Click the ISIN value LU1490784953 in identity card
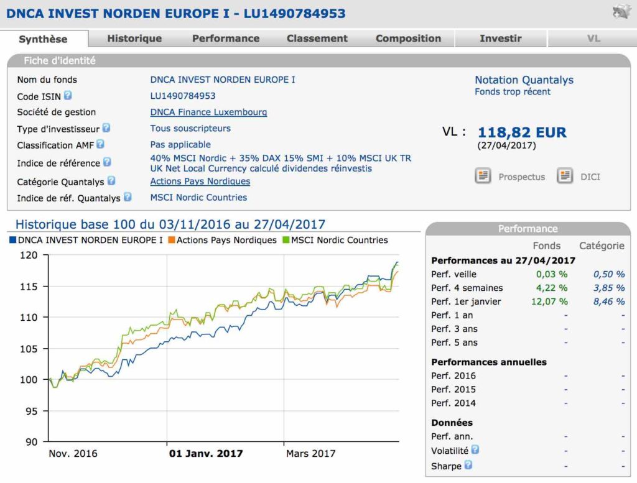 (x=183, y=96)
